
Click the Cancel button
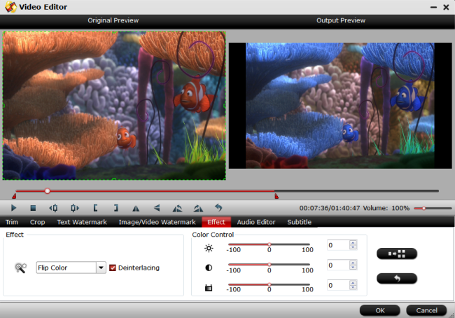[426, 310]
